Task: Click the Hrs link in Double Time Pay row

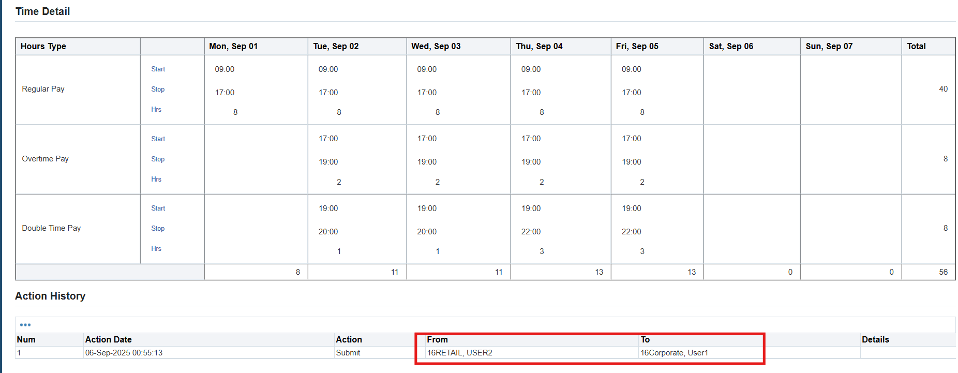Action: (x=156, y=249)
